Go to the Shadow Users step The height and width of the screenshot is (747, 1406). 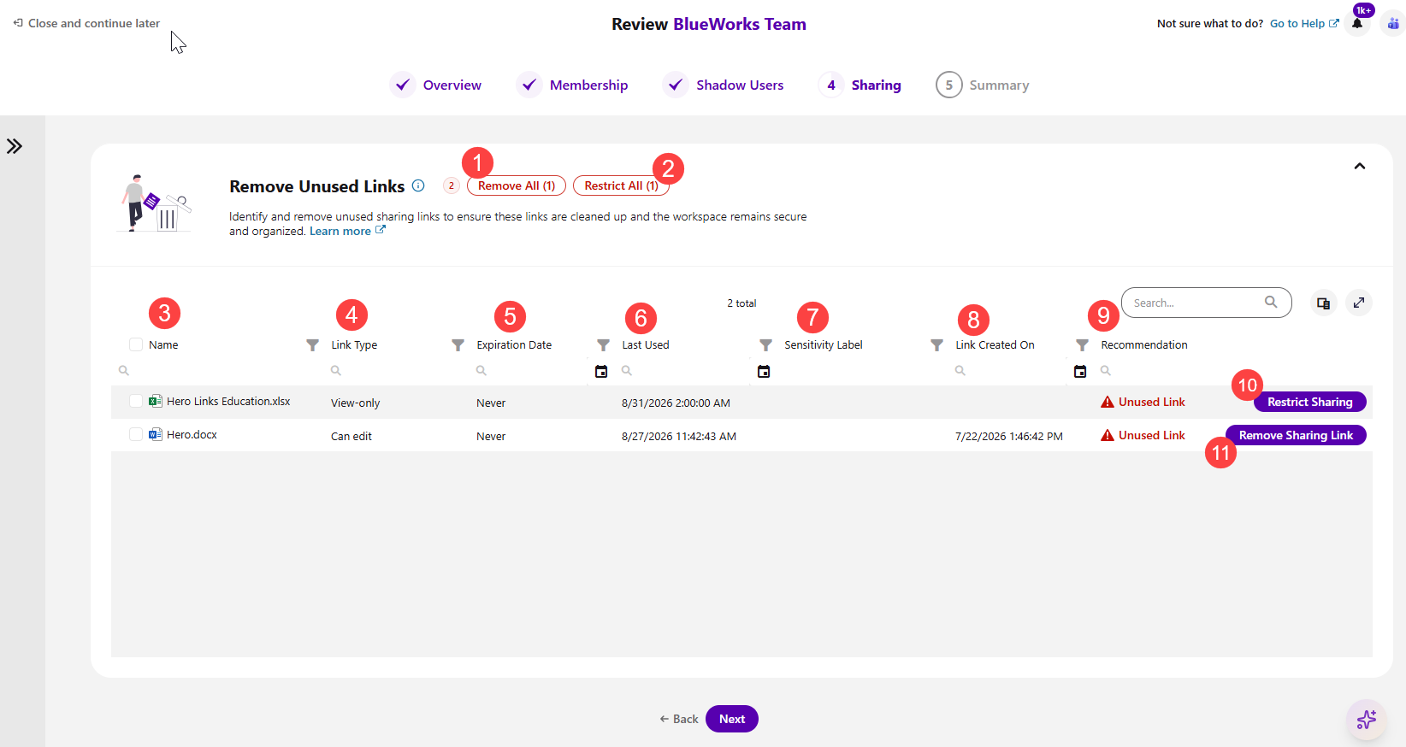tap(724, 85)
